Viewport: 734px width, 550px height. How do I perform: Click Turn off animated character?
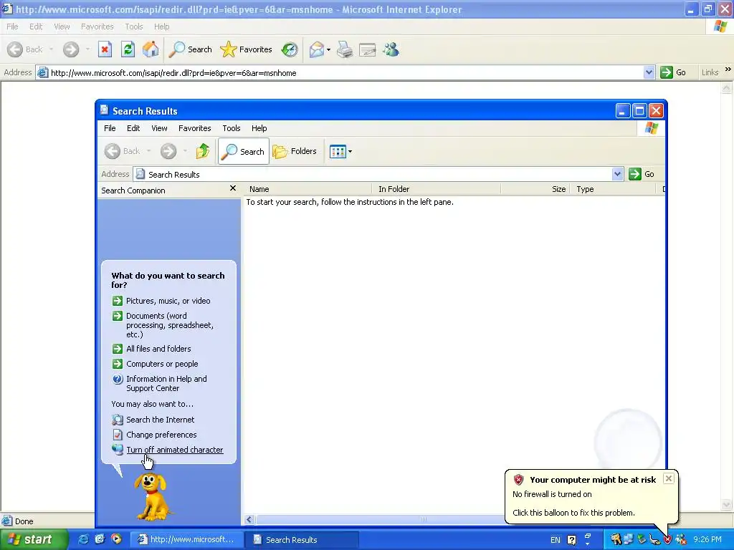pyautogui.click(x=175, y=450)
